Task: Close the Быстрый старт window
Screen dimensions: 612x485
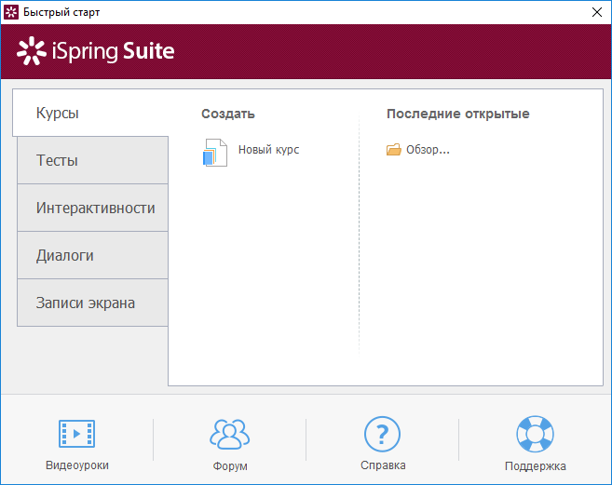Action: tap(597, 12)
